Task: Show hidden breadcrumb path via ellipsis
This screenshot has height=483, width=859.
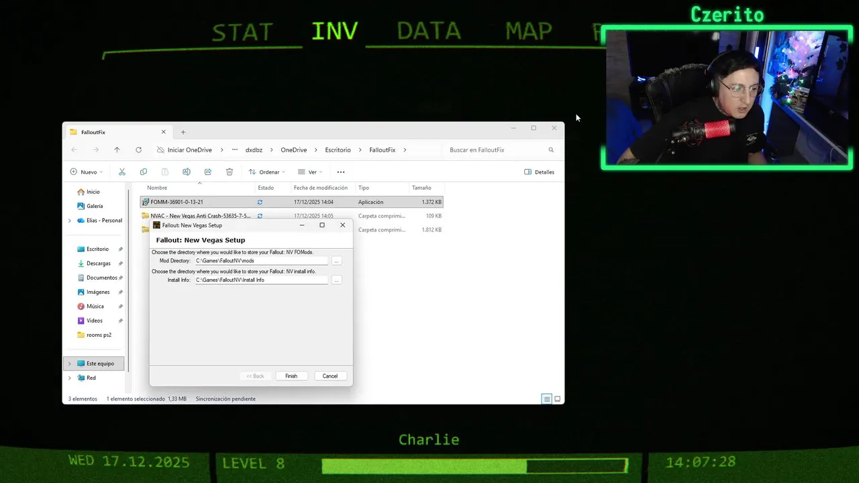Action: [235, 150]
